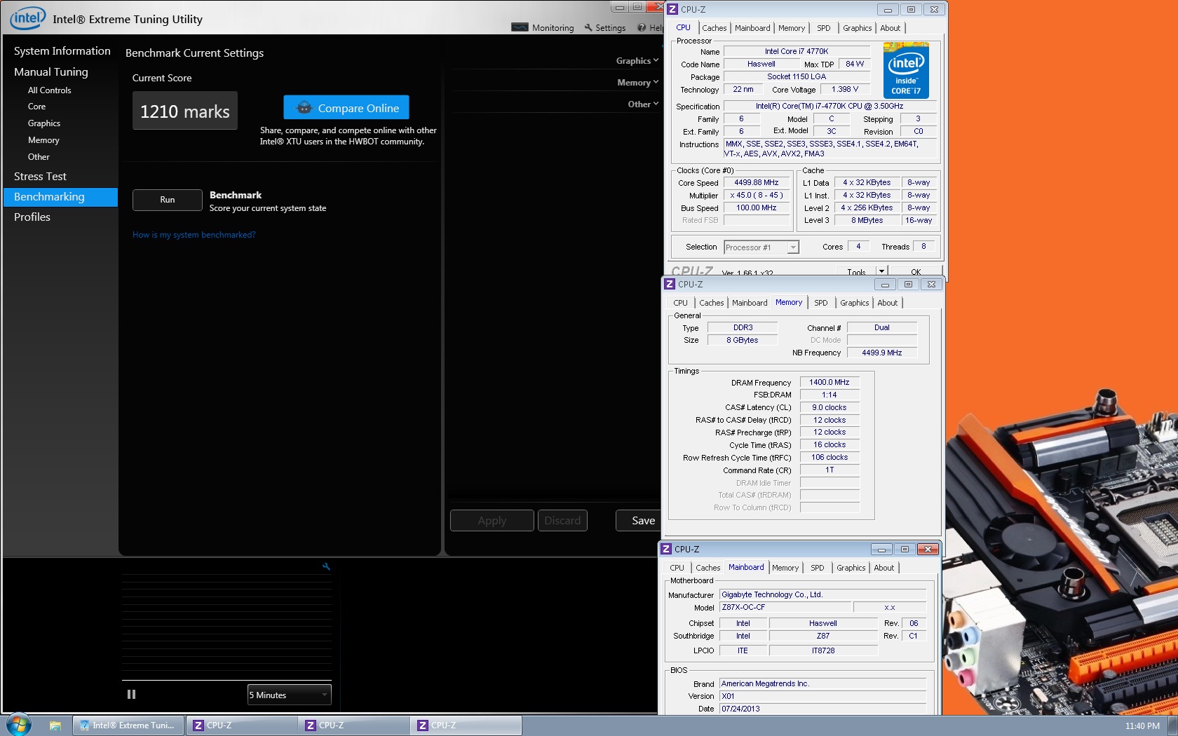Open 'How is my system benchmarked?' link
This screenshot has width=1178, height=736.
pyautogui.click(x=194, y=235)
